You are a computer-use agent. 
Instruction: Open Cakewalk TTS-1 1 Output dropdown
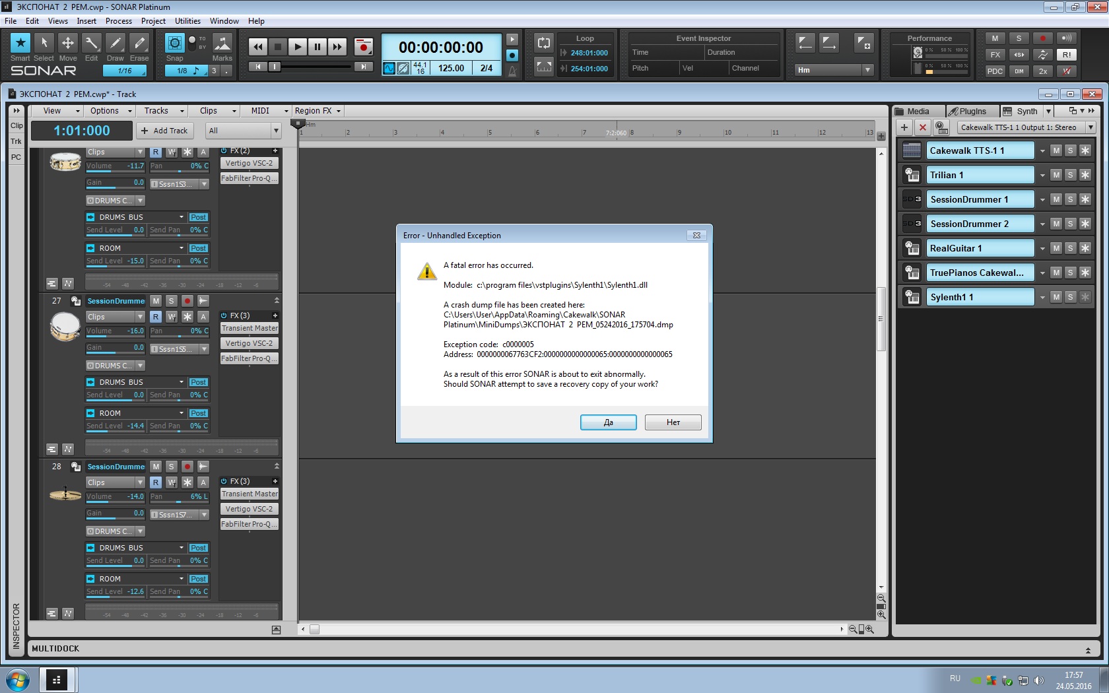[1026, 127]
